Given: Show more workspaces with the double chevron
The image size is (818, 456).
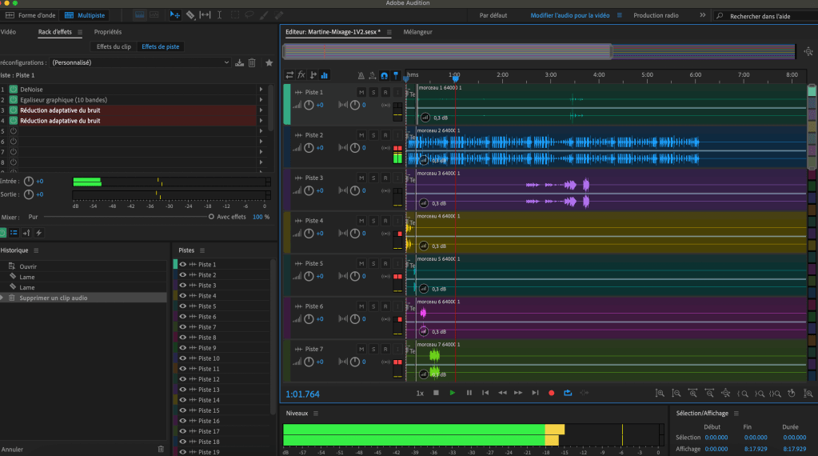Looking at the screenshot, I should (702, 15).
